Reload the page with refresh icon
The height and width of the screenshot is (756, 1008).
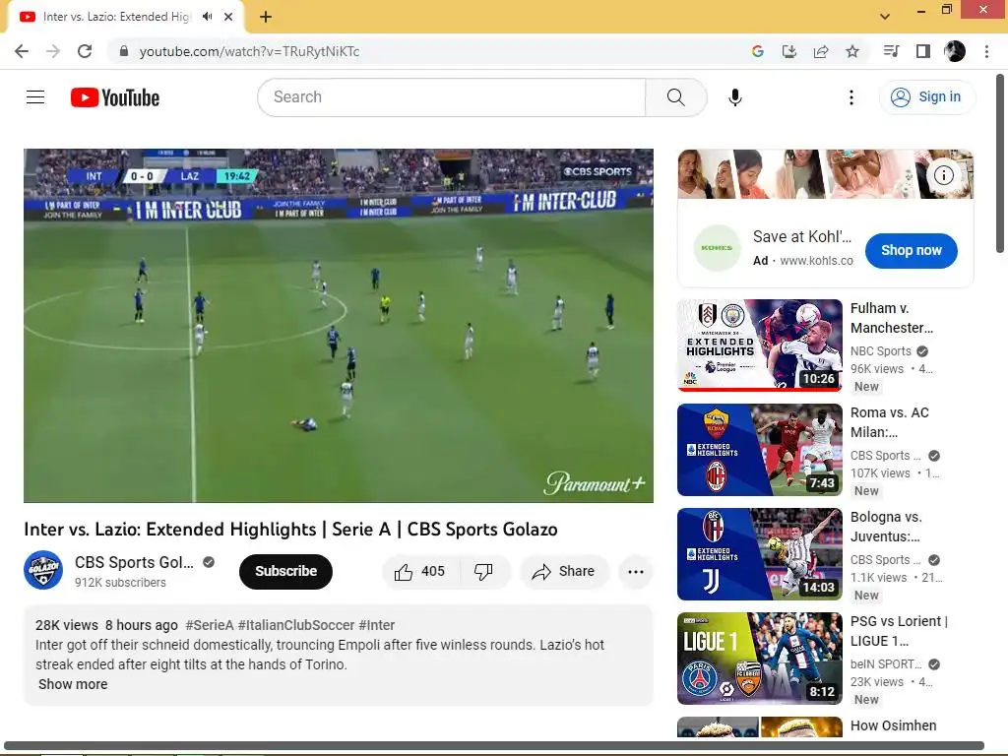point(85,51)
